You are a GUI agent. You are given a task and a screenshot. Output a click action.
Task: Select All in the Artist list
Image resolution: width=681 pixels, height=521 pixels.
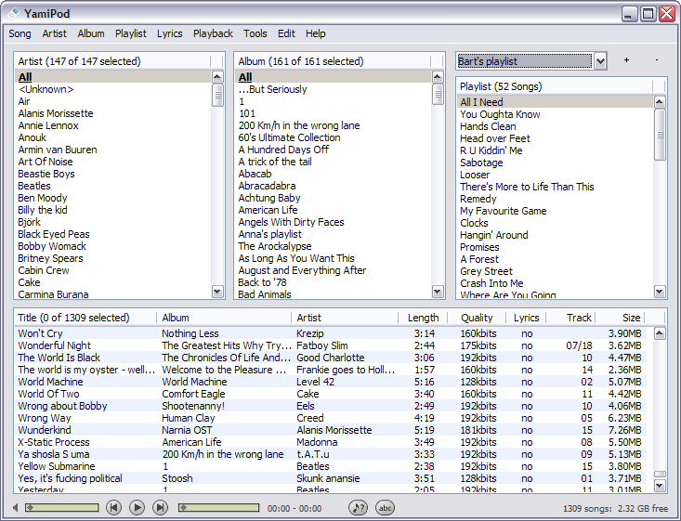pyautogui.click(x=113, y=77)
